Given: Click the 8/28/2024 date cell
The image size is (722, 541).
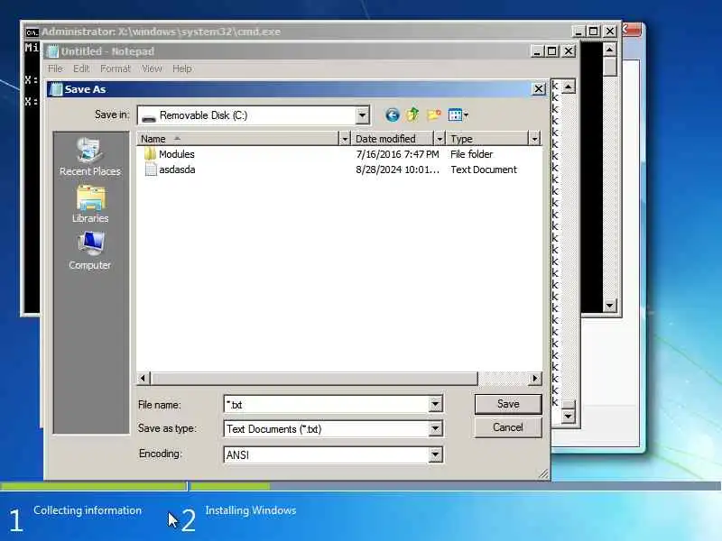Looking at the screenshot, I should 397,170.
